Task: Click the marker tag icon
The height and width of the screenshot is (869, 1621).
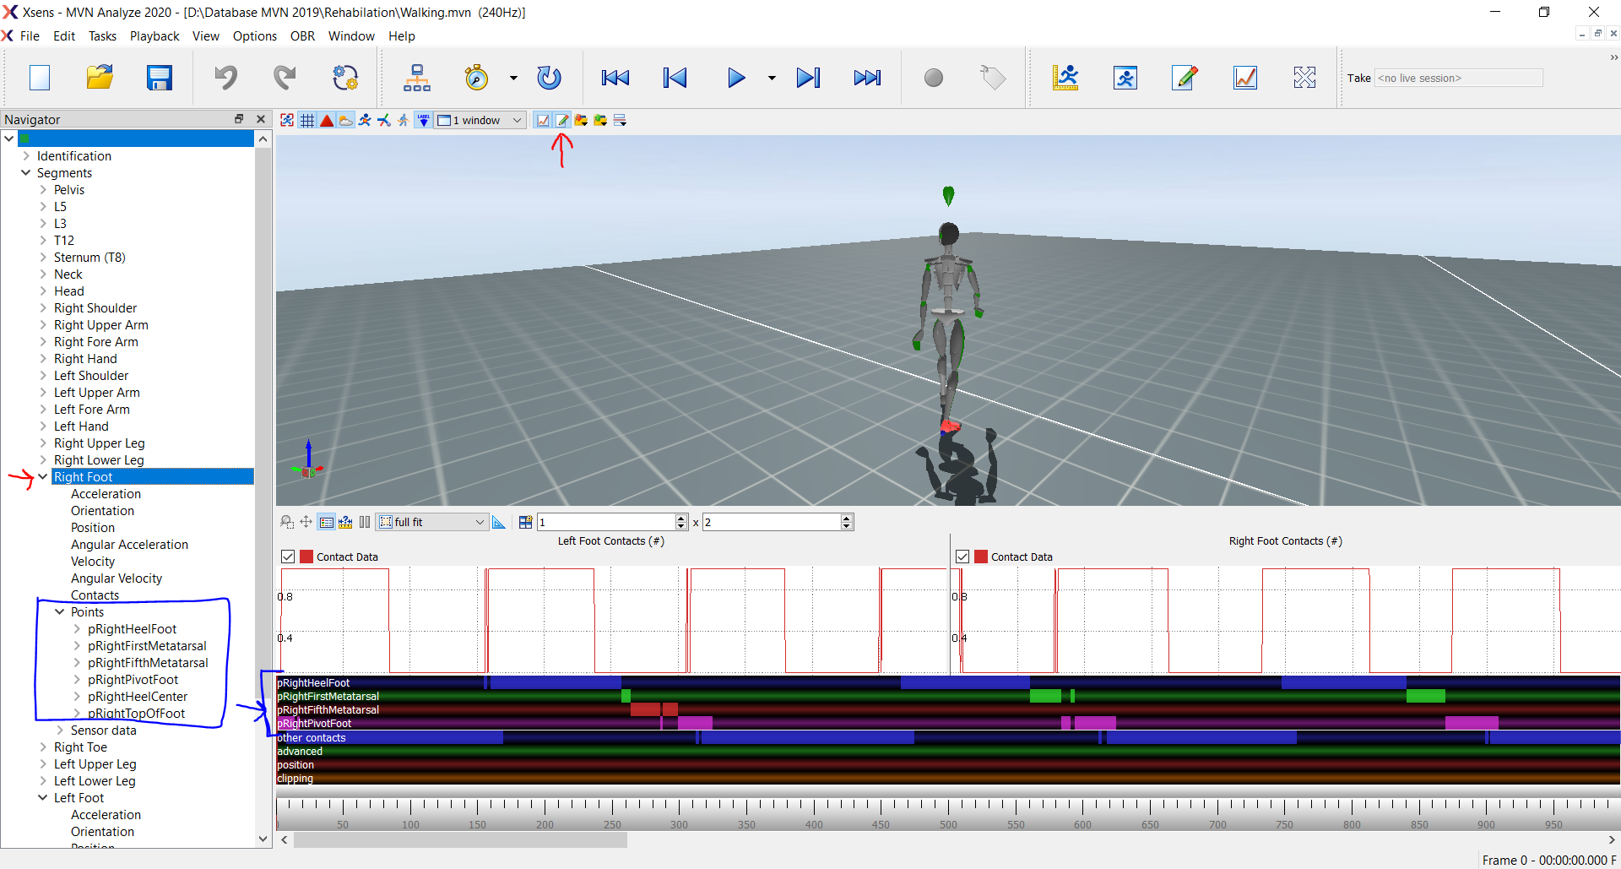Action: pos(993,78)
